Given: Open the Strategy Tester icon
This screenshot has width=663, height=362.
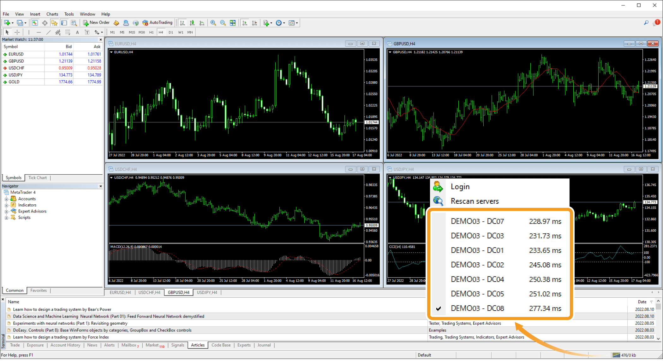Looking at the screenshot, I should 74,23.
